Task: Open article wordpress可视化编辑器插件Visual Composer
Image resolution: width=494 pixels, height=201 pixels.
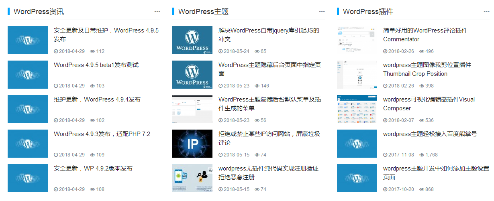Action: tap(429, 104)
